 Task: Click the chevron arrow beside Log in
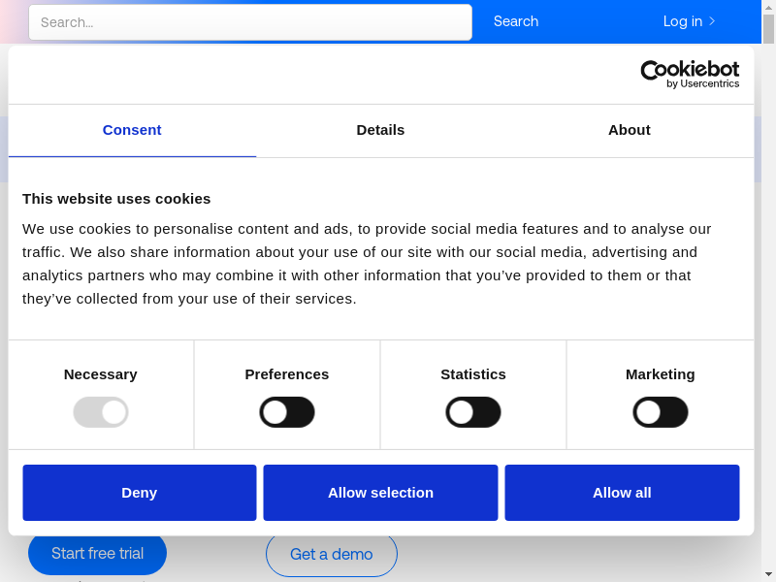coord(713,21)
